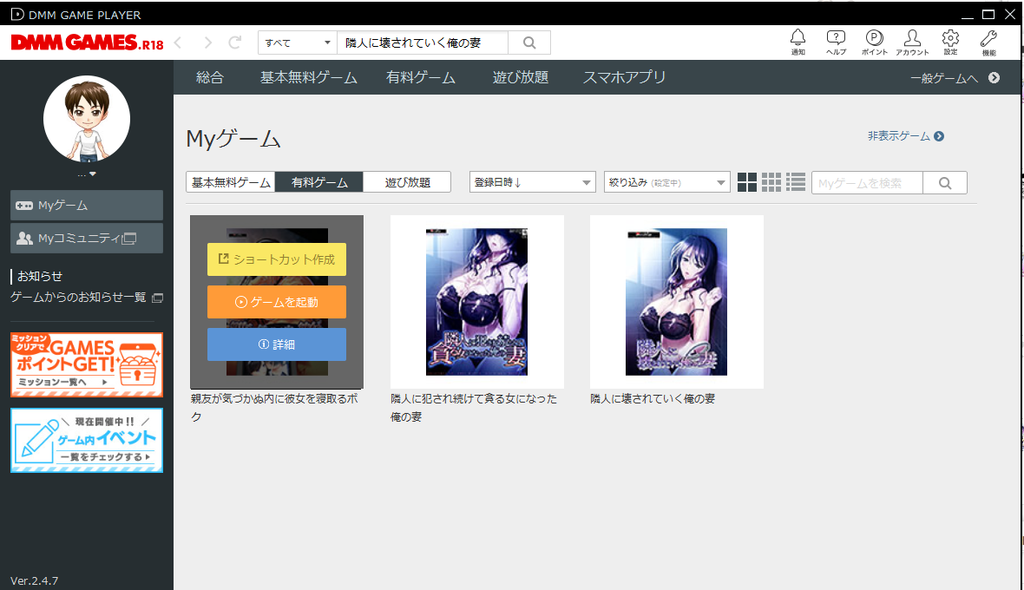The width and height of the screenshot is (1024, 590).
Task: Select the 基本無料ゲーム filter under Myゲーム
Action: pyautogui.click(x=231, y=182)
